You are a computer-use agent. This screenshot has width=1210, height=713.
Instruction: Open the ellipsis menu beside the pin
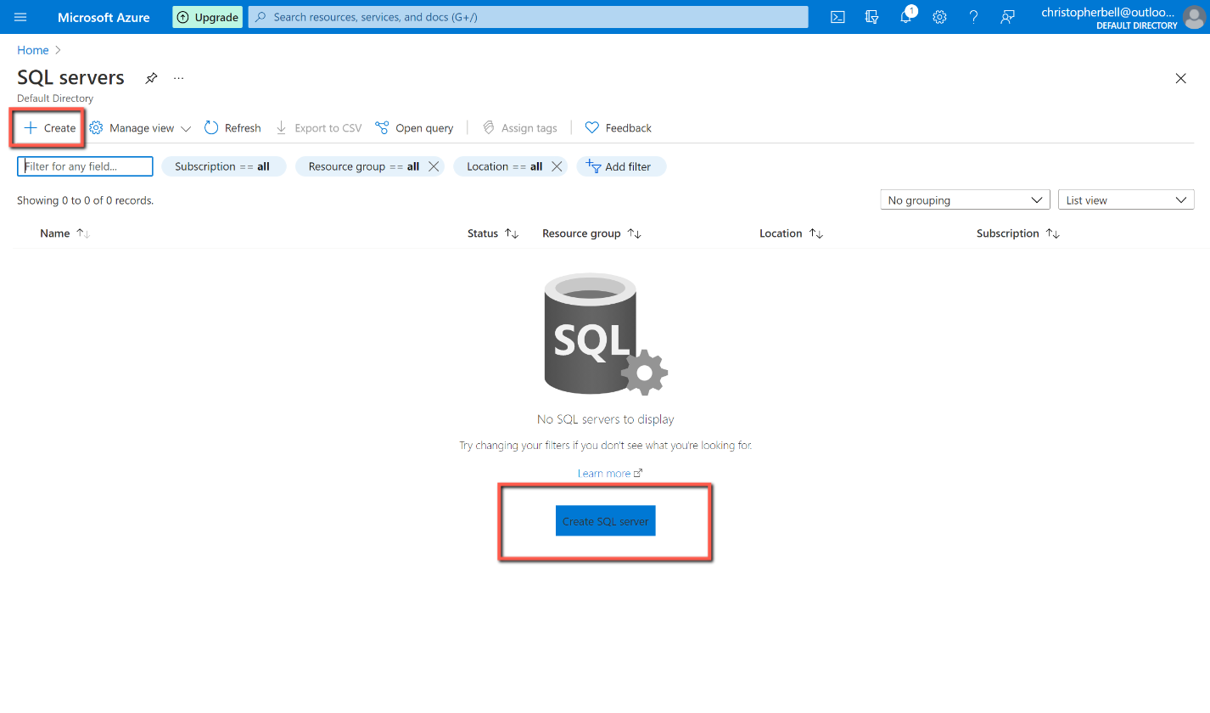click(178, 77)
